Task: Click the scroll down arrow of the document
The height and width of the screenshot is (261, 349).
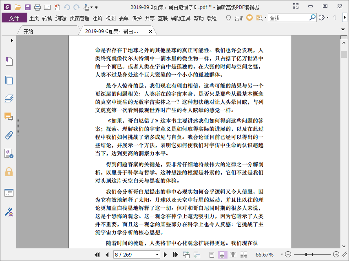Action: 344,246
